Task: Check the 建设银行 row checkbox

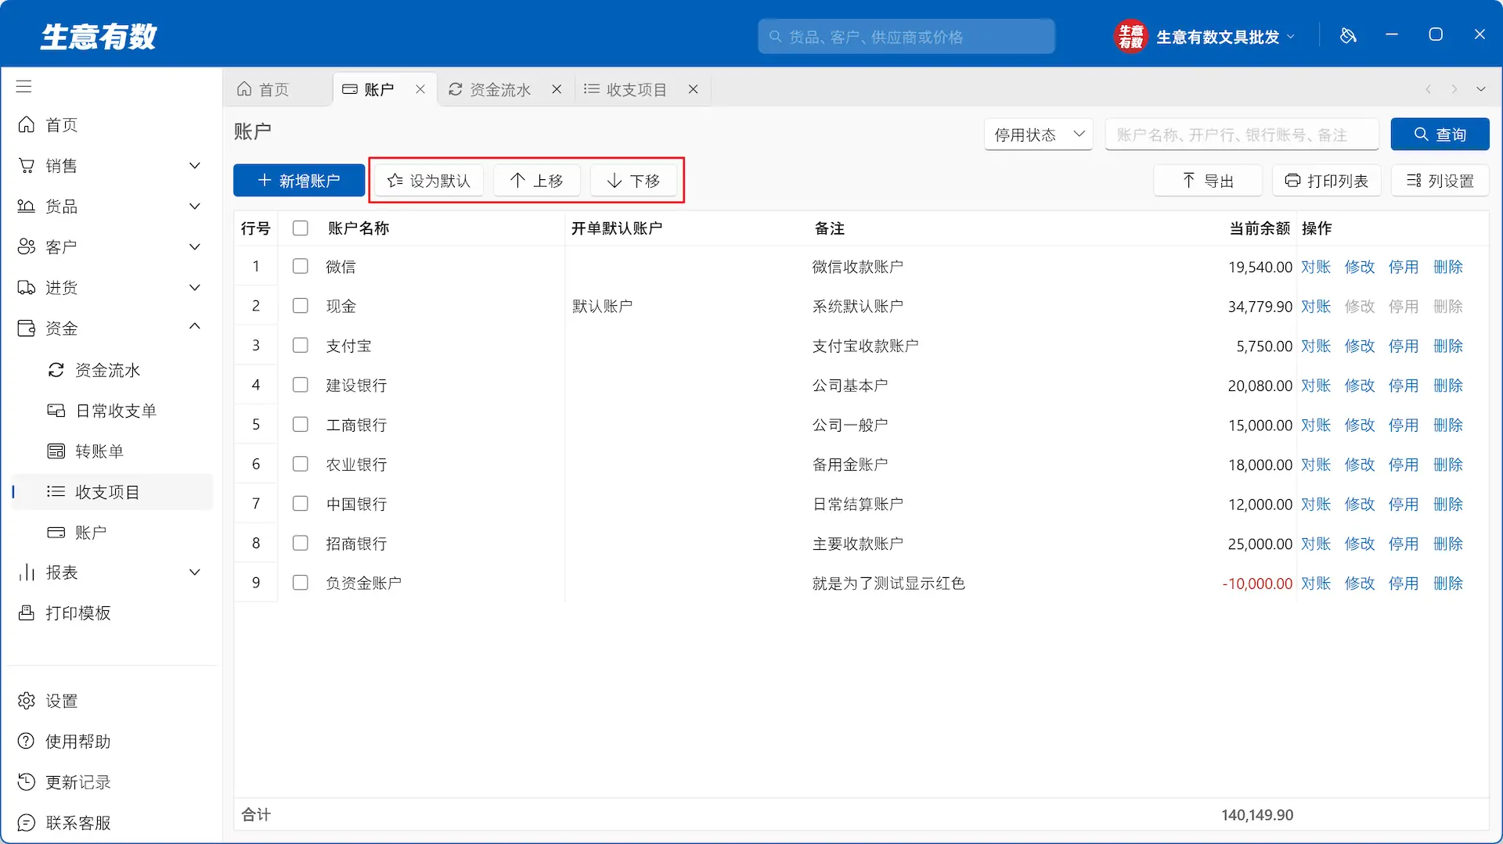Action: (x=301, y=385)
